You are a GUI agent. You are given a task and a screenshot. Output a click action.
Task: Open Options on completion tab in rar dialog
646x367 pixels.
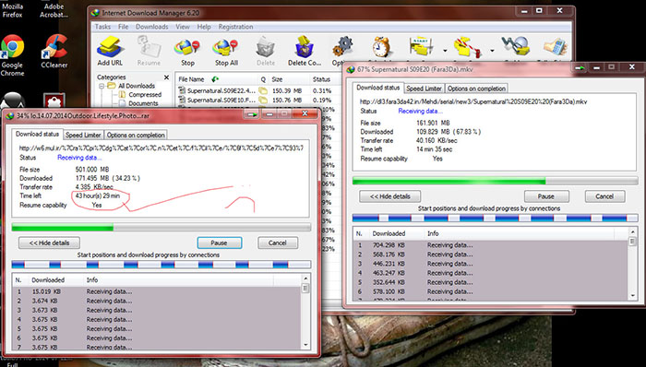click(x=136, y=135)
